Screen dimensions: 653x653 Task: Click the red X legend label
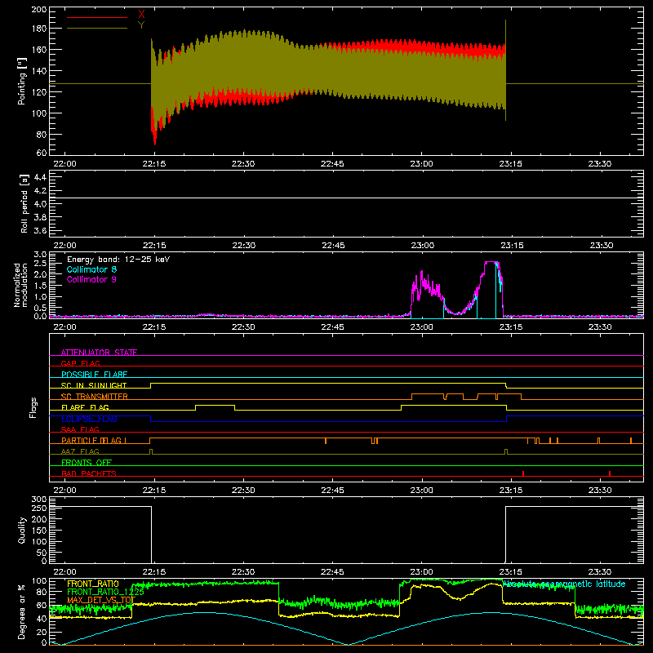141,15
